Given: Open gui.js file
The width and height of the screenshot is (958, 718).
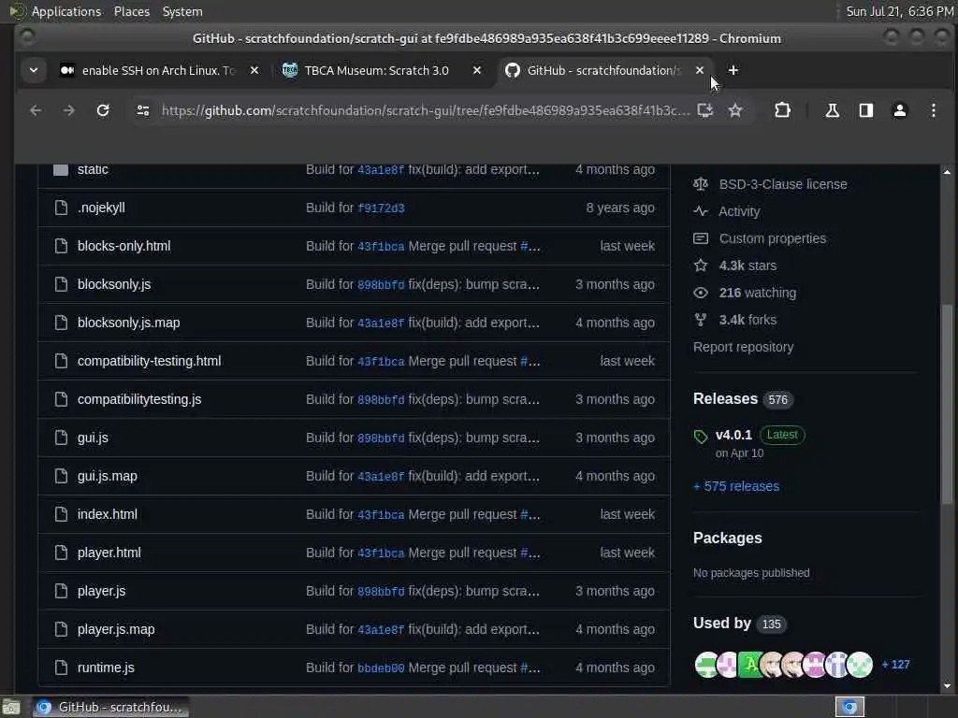Looking at the screenshot, I should pyautogui.click(x=93, y=438).
